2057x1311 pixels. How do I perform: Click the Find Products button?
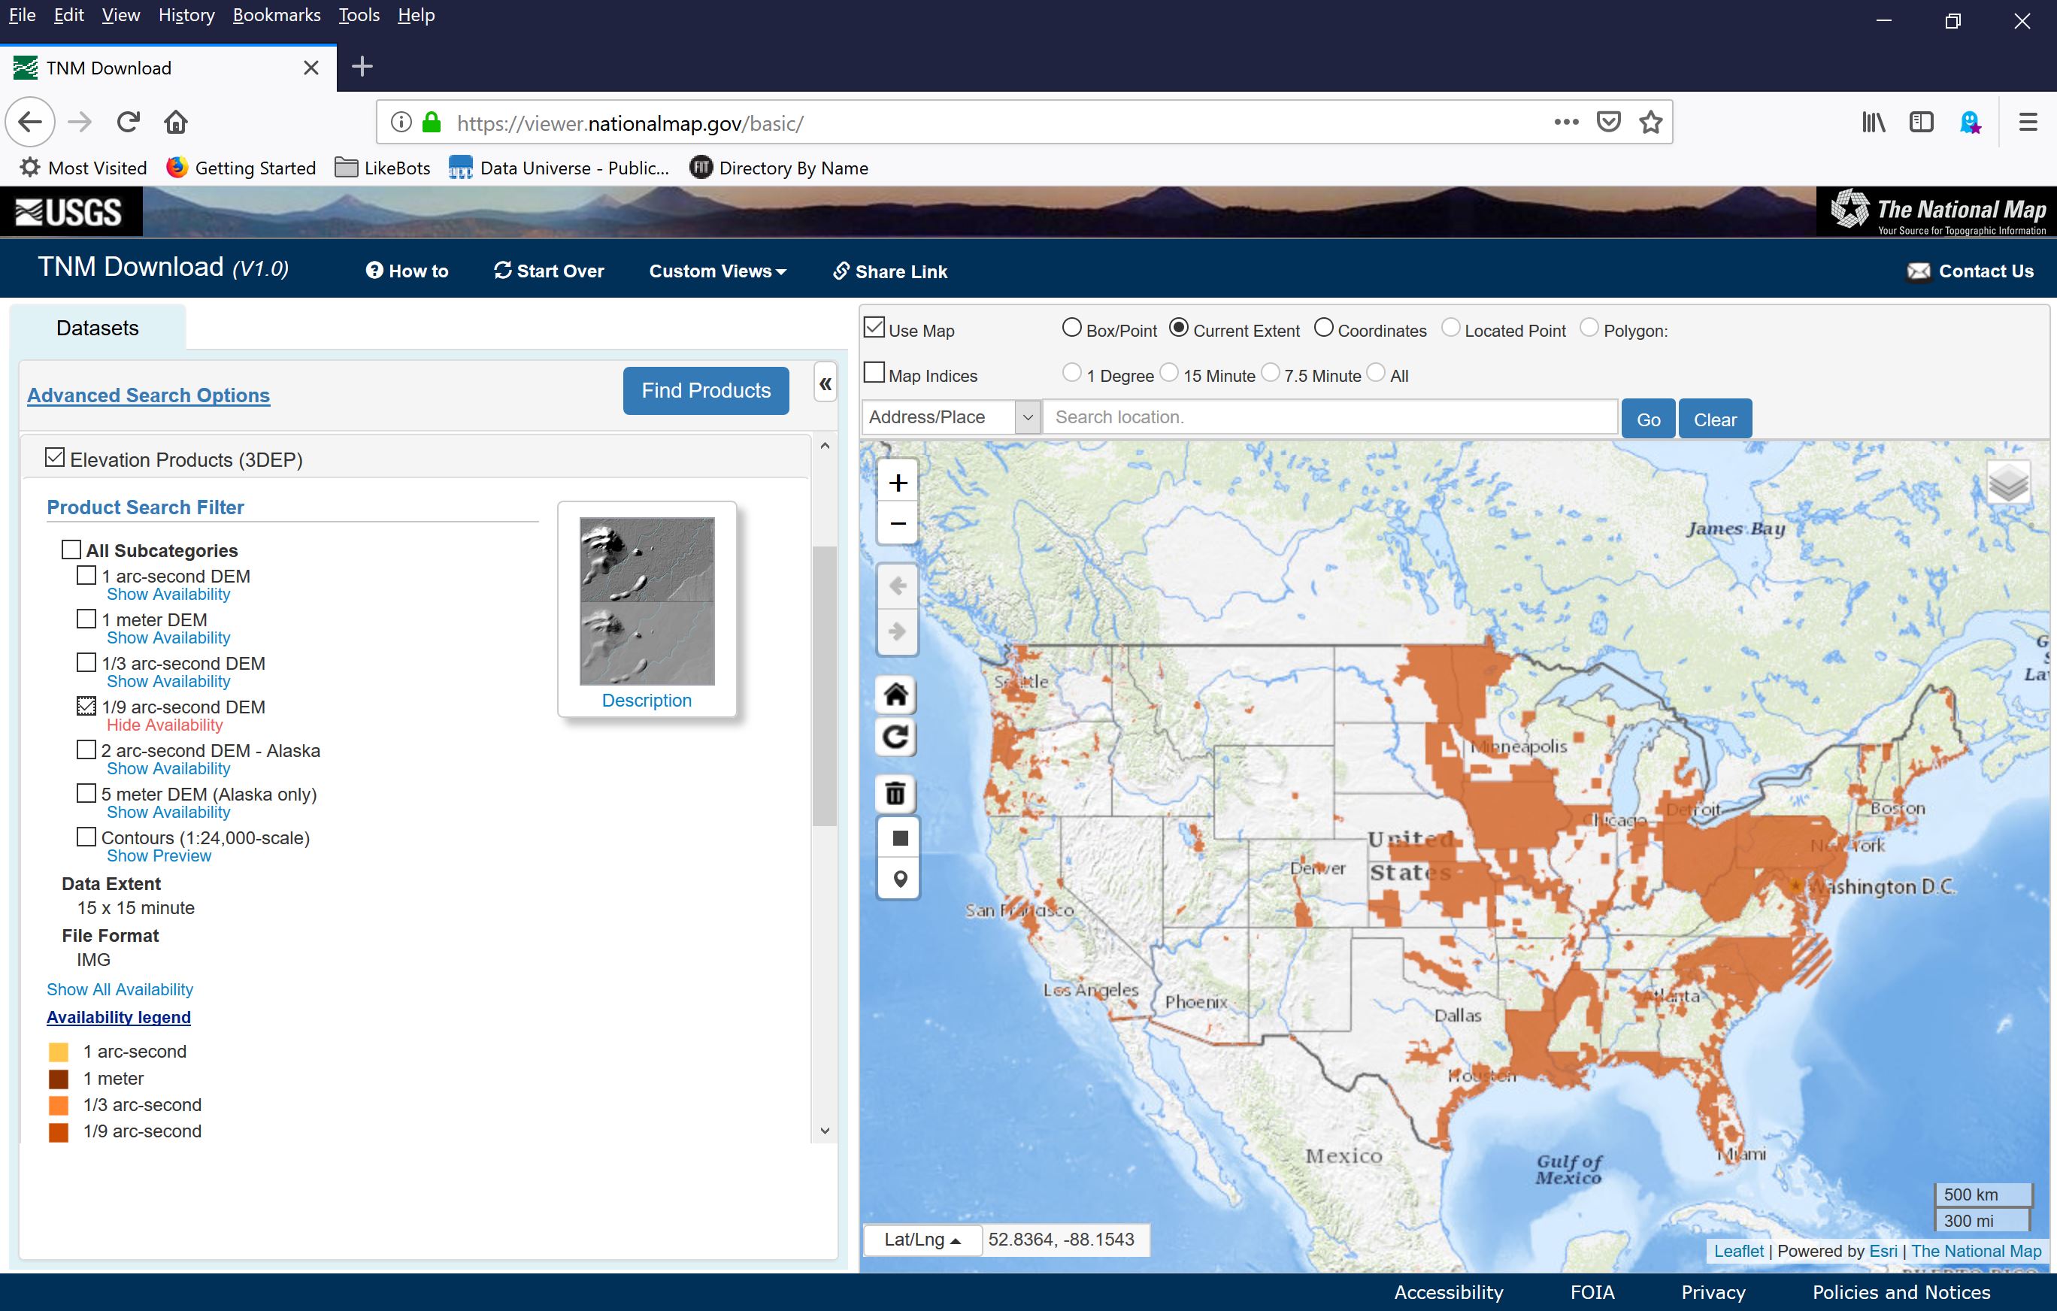click(706, 391)
